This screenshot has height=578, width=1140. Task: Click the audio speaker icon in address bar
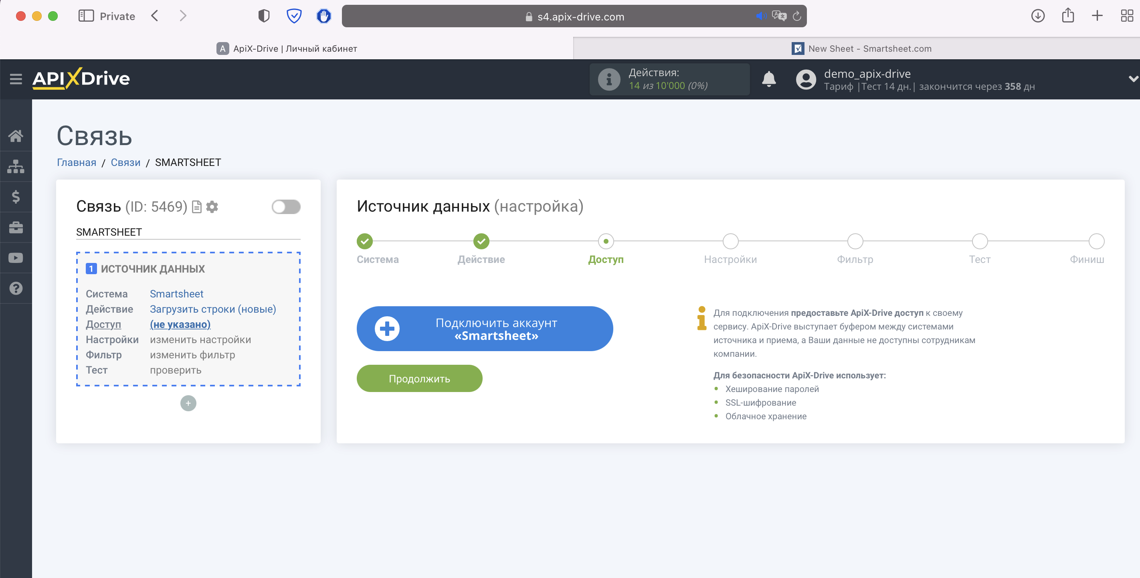tap(761, 16)
